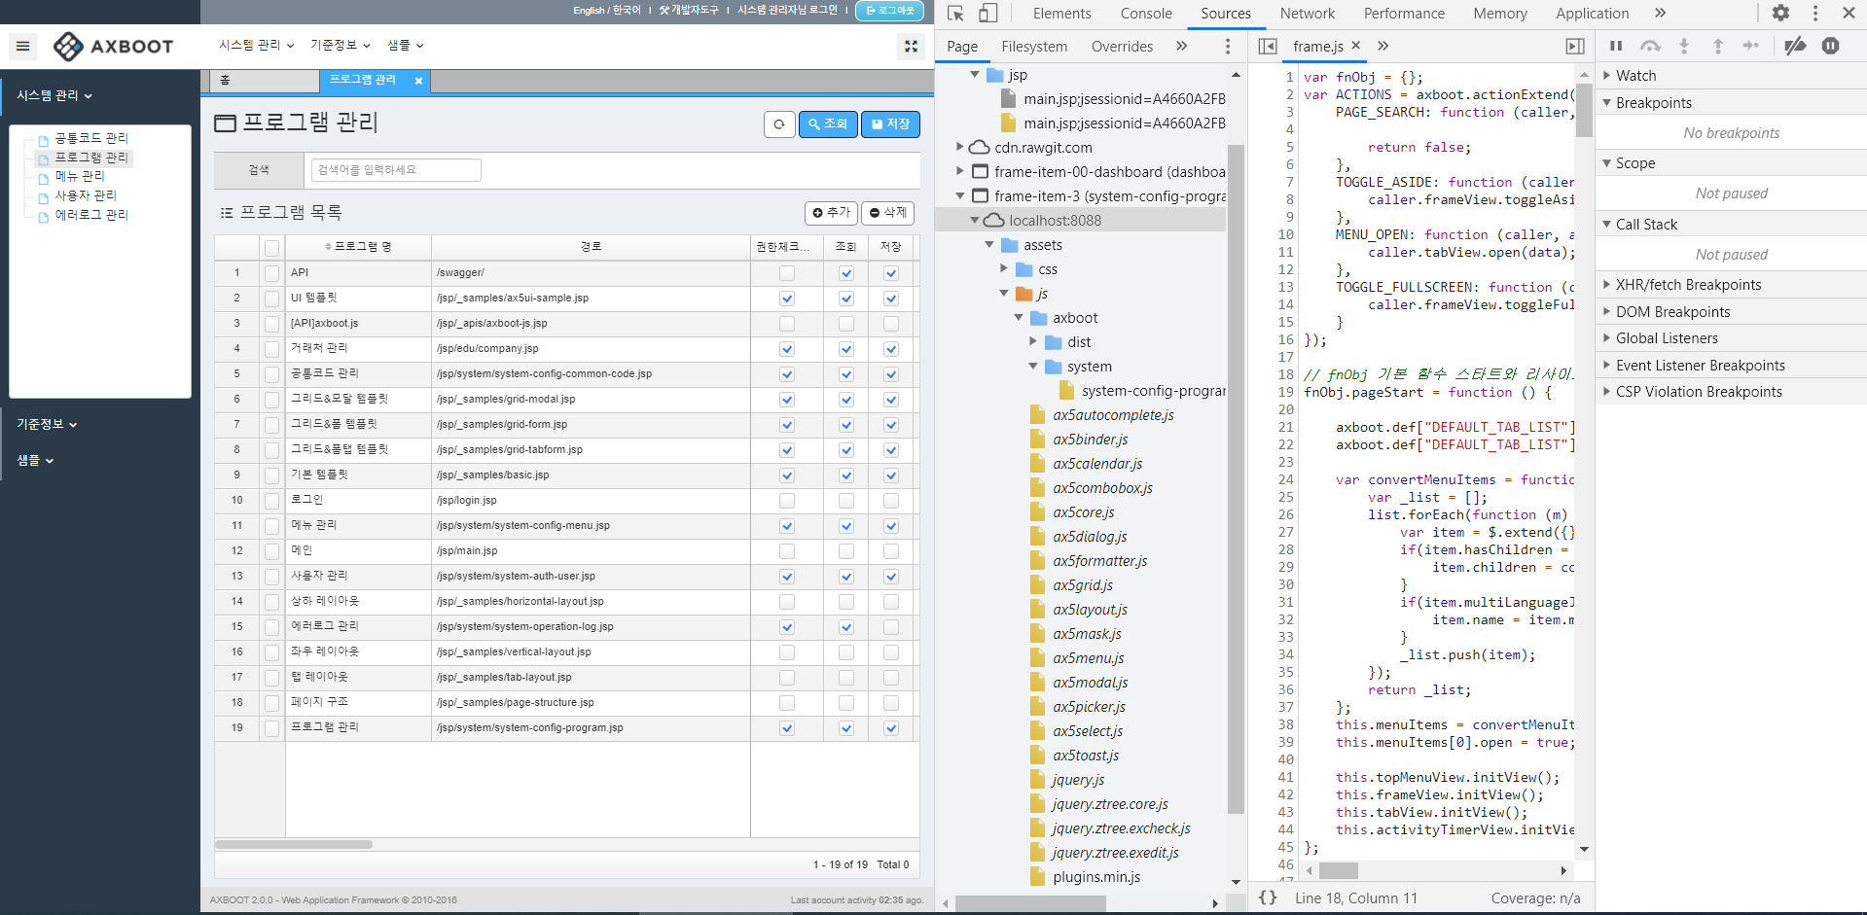Step into next function call
Viewport: 1867px width, 915px height.
1684,46
